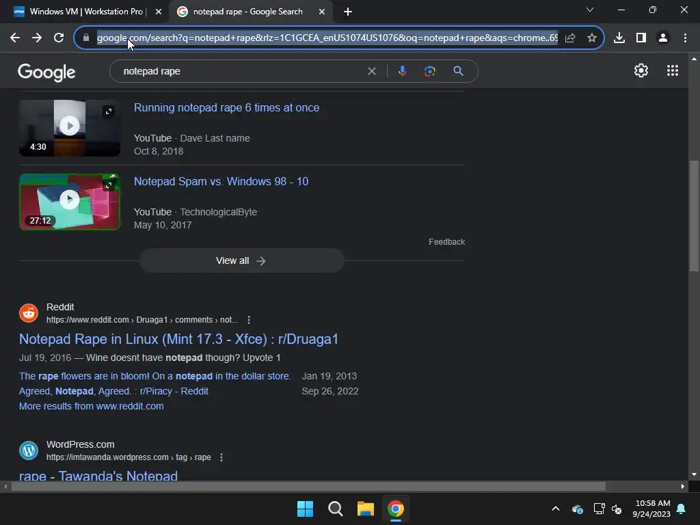Open a new browser tab

348,12
